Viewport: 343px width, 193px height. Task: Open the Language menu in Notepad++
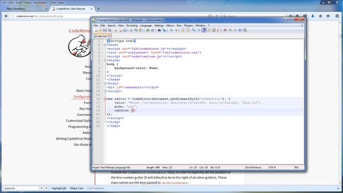tap(146, 25)
